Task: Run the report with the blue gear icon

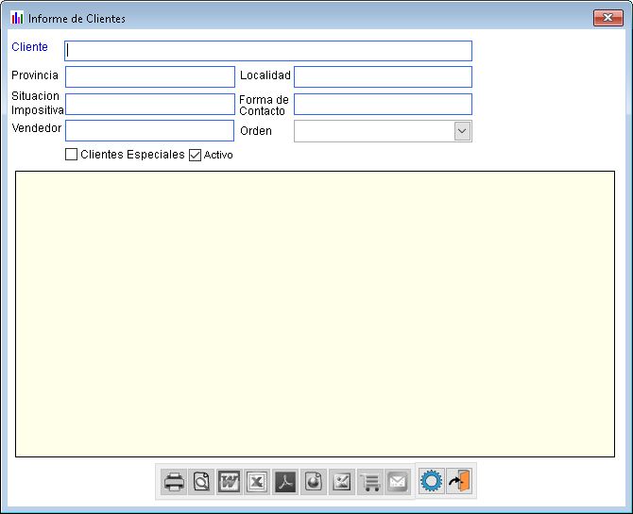Action: [432, 481]
